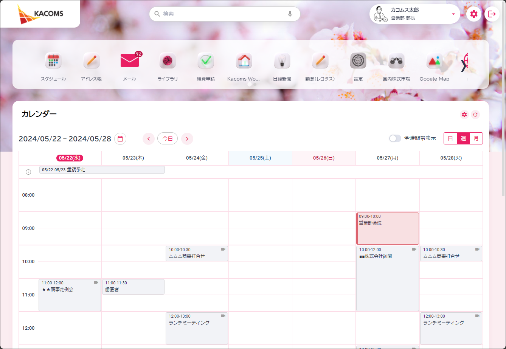Open the date picker calendar icon
The height and width of the screenshot is (349, 506).
(x=120, y=139)
